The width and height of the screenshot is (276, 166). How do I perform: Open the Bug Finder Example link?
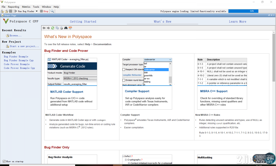[16, 57]
